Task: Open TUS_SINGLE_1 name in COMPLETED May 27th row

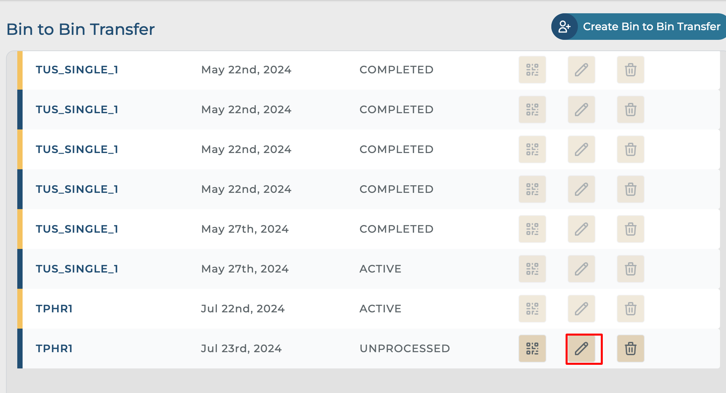Action: coord(77,229)
